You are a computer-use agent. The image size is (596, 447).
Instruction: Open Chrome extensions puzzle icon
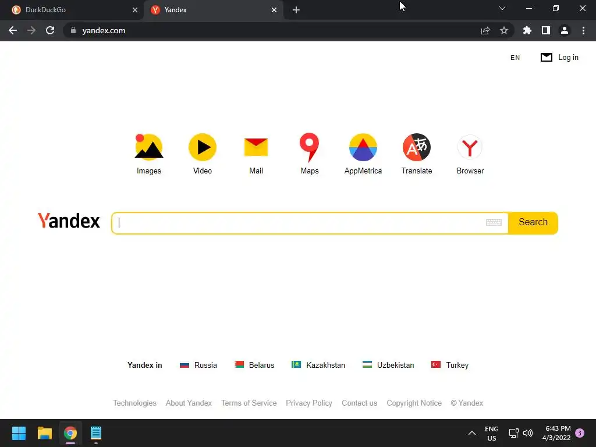point(527,30)
